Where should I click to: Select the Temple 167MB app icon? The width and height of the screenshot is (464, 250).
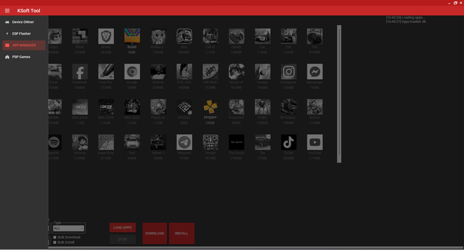(x=210, y=142)
